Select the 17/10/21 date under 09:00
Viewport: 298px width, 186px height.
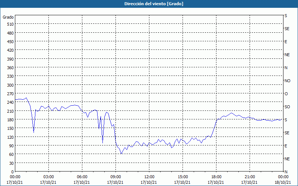tap(115, 182)
